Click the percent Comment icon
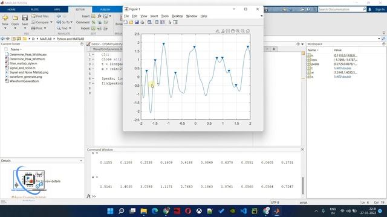This screenshot has height=217, width=387. point(94,22)
